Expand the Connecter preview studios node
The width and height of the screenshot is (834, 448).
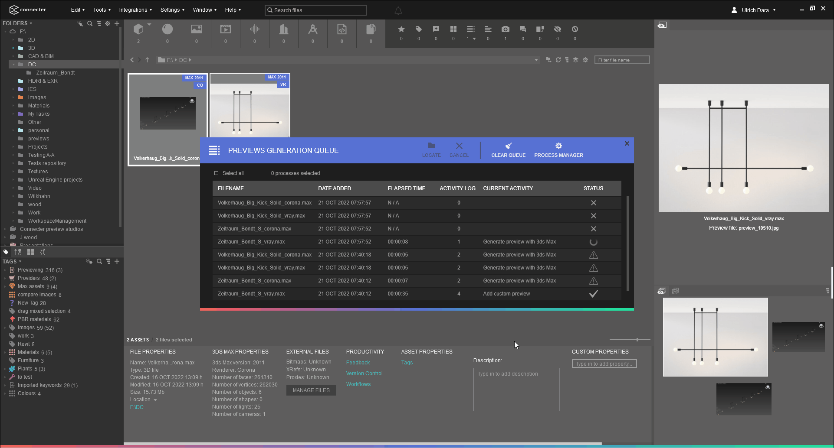pos(5,229)
